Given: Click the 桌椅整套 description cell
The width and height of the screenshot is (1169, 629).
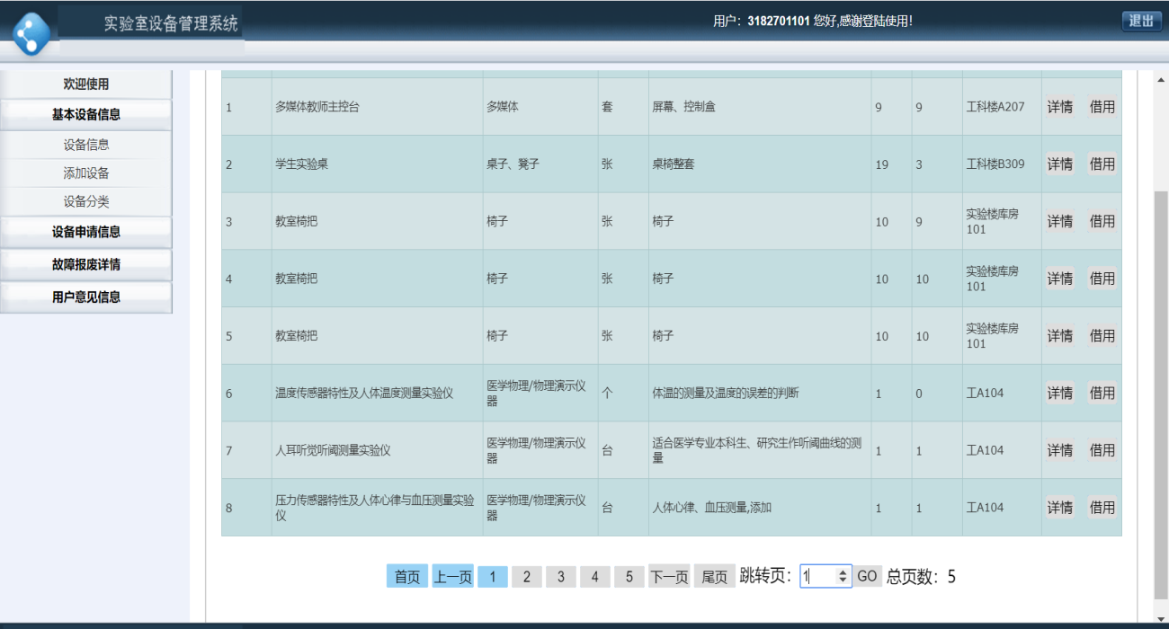Looking at the screenshot, I should coord(760,164).
